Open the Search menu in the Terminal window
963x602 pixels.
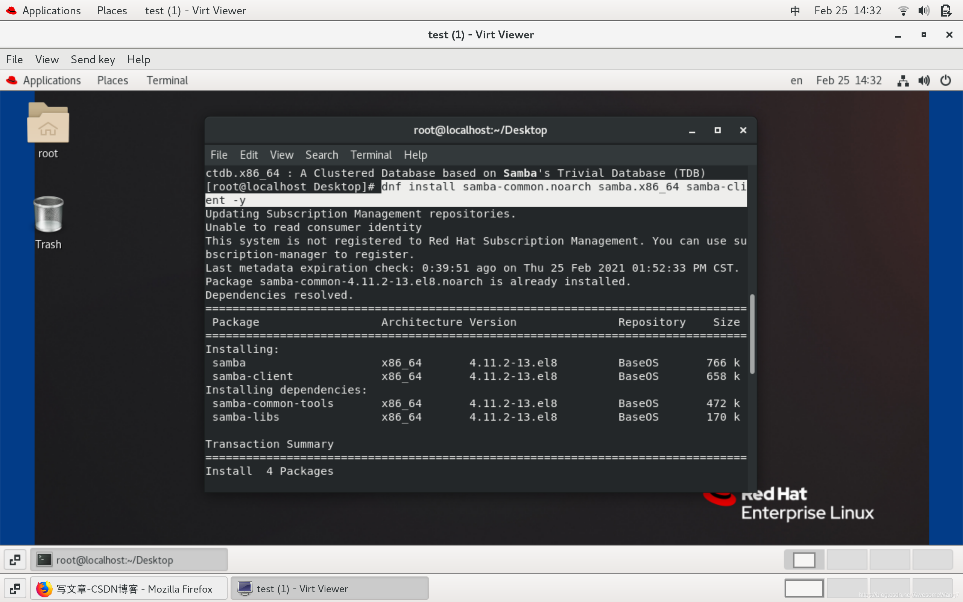point(321,155)
